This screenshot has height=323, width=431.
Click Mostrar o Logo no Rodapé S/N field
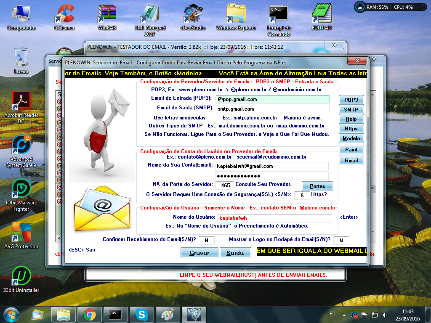(x=341, y=240)
